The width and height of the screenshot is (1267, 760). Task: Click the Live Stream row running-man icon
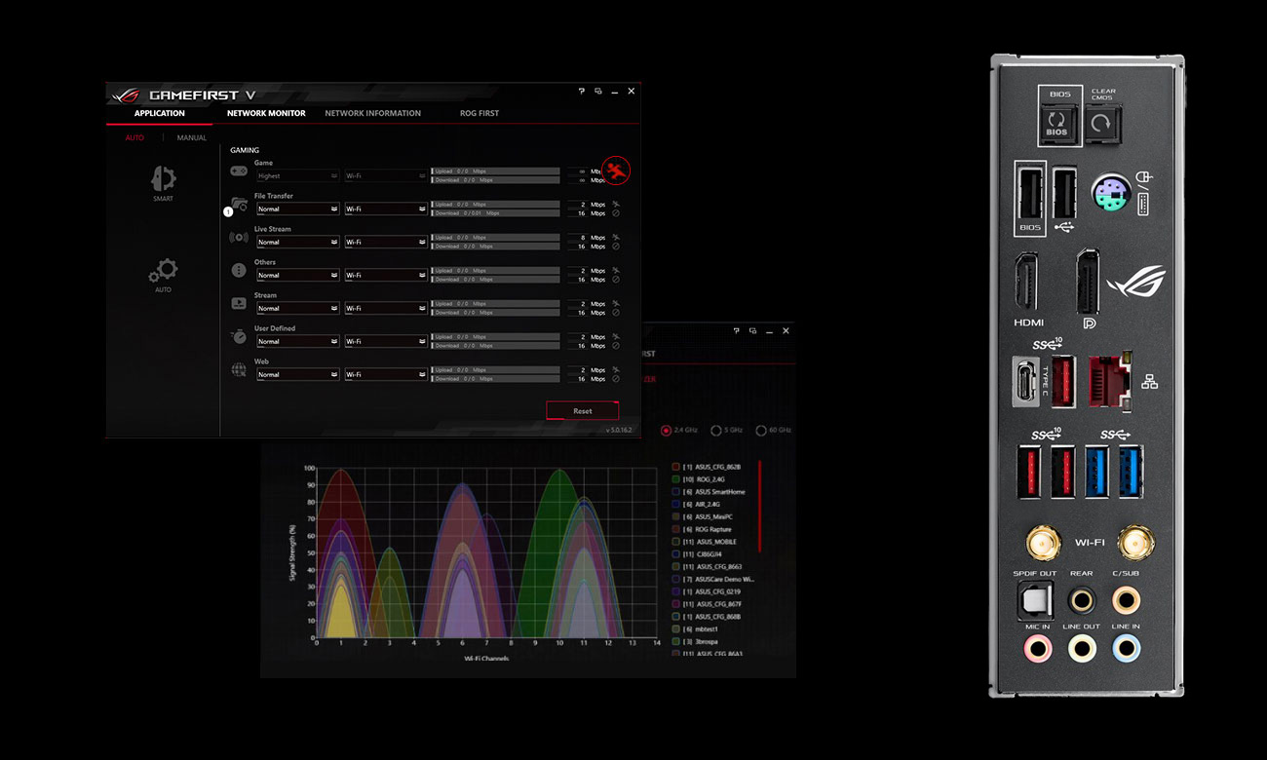click(616, 237)
